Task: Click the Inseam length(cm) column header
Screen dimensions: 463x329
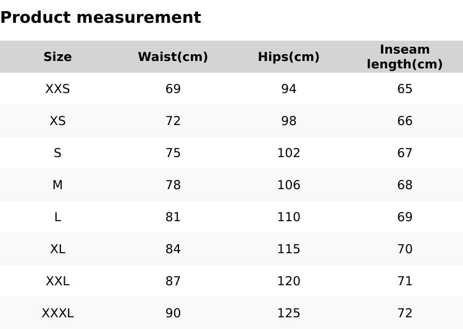Action: [404, 57]
